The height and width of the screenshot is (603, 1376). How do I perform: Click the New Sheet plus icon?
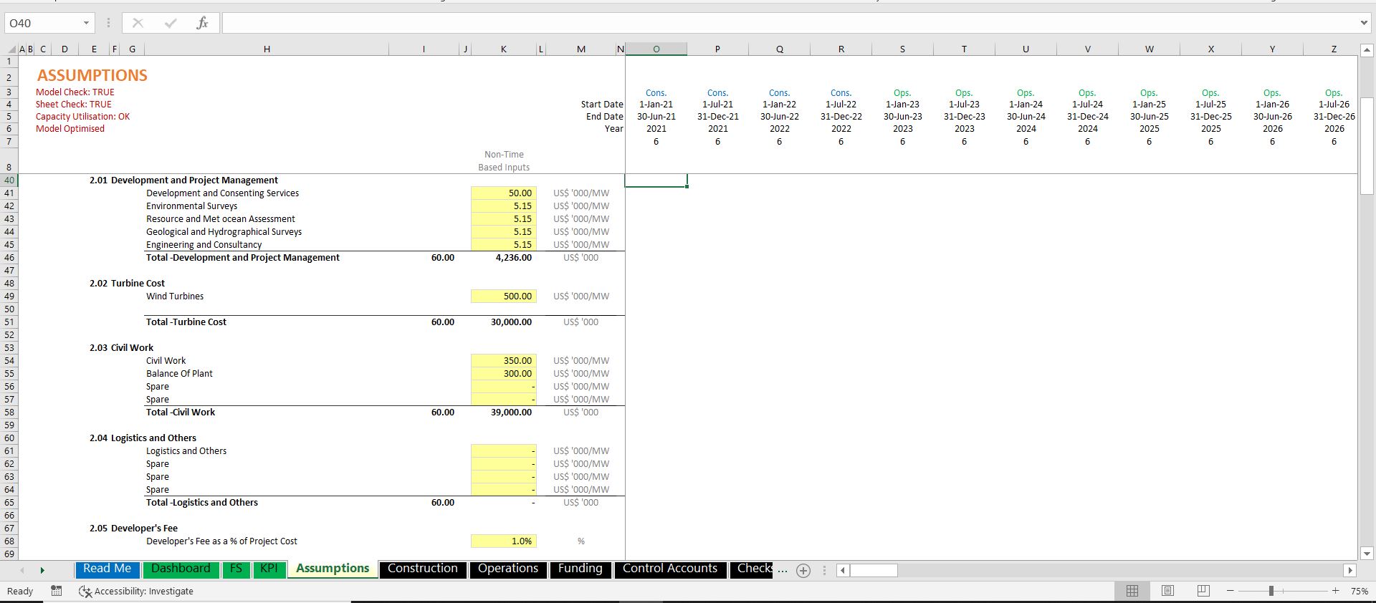(803, 571)
